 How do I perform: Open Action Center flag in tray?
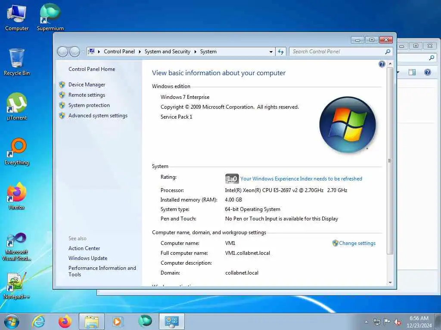coord(387,322)
